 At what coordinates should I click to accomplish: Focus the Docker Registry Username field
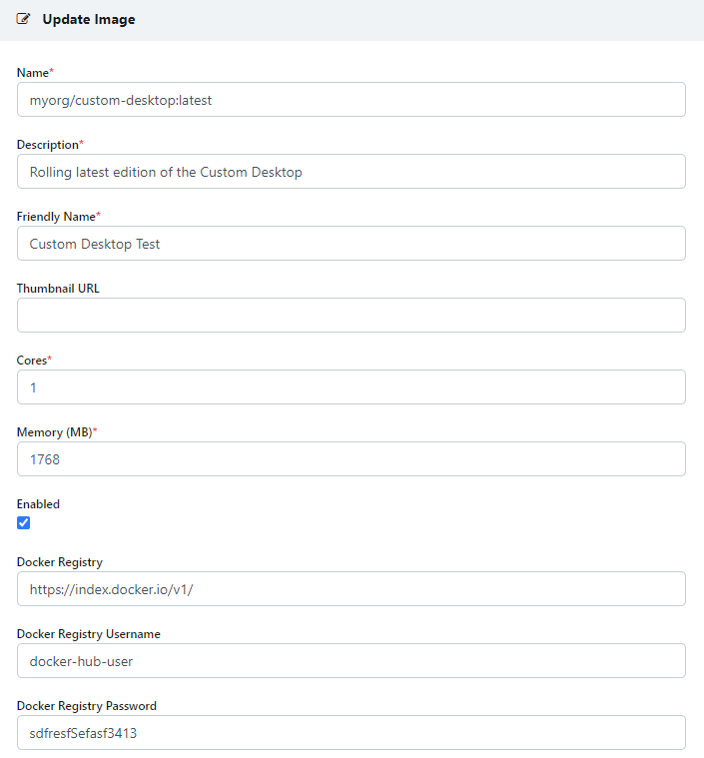(x=351, y=661)
